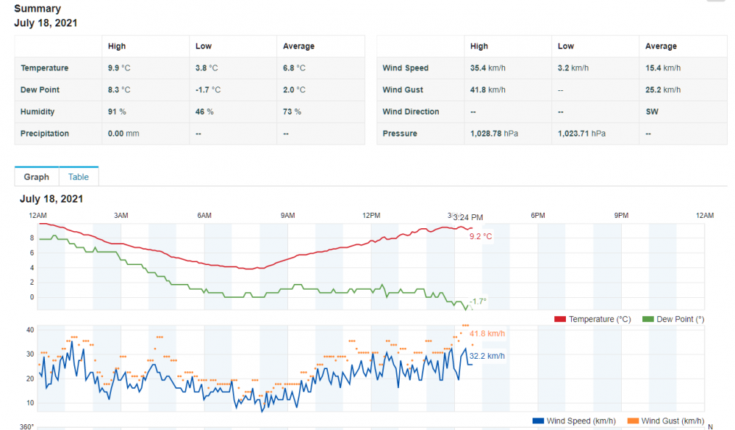Click the orange Wind Gust legend swatch
The width and height of the screenshot is (735, 430).
(632, 420)
